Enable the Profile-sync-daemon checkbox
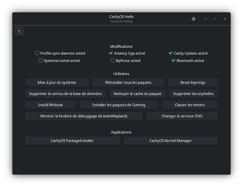 point(37,53)
